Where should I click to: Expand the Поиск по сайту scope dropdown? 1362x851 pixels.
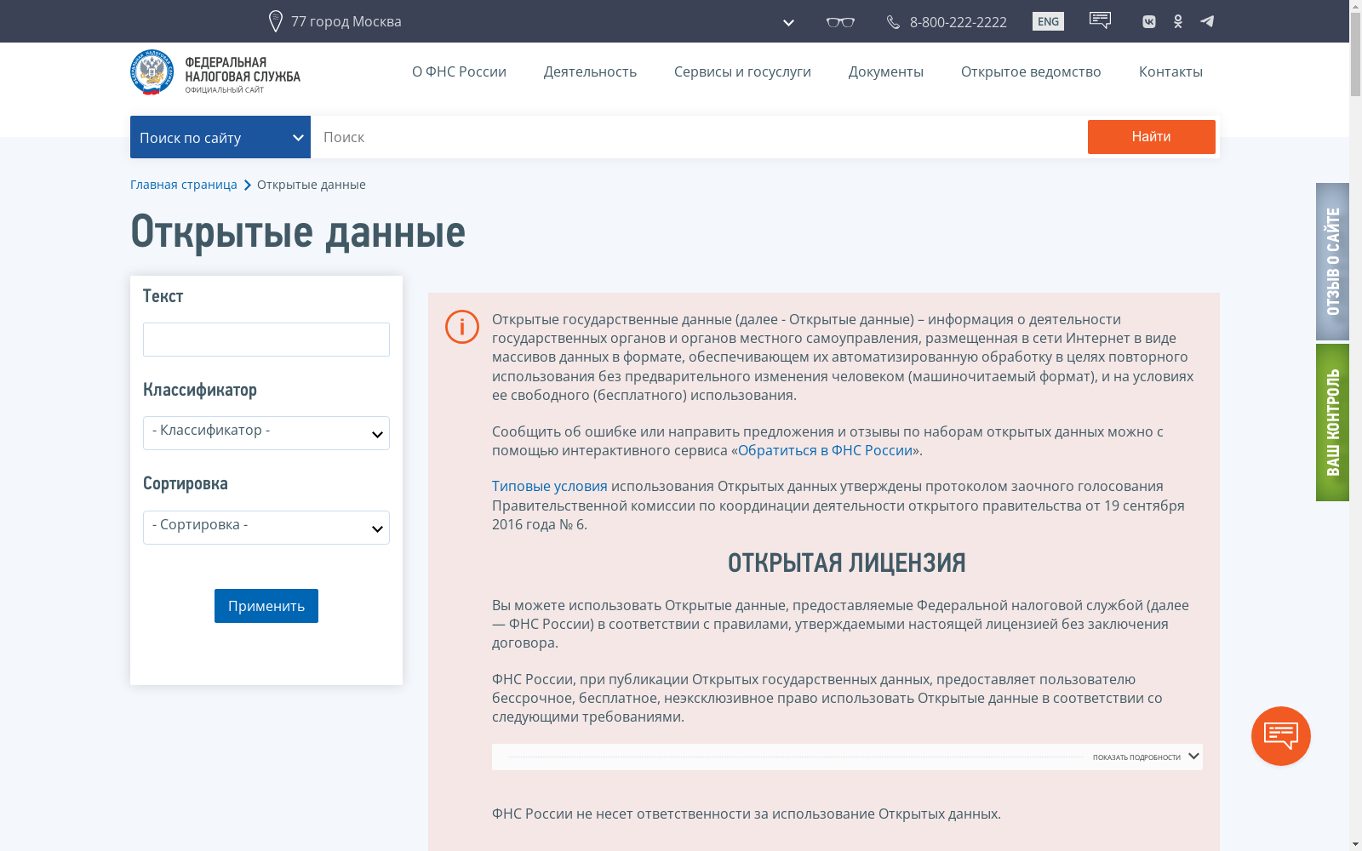pos(220,137)
